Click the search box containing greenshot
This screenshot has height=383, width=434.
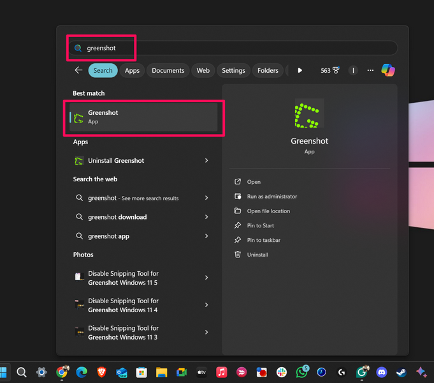tap(233, 48)
